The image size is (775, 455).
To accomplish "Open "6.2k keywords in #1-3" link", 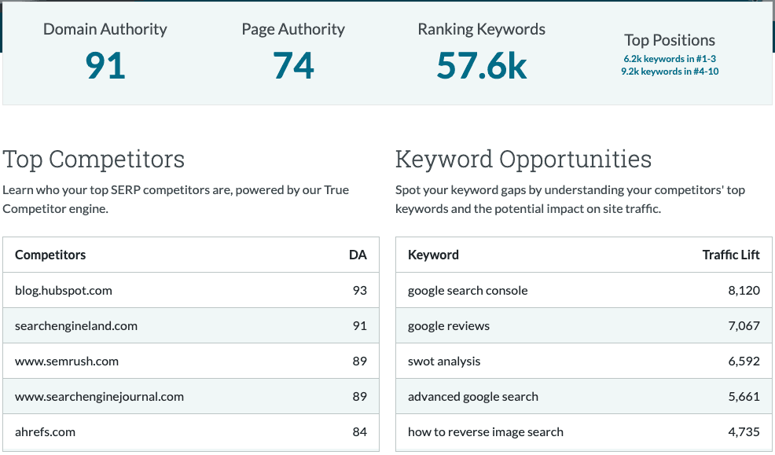I will click(670, 58).
